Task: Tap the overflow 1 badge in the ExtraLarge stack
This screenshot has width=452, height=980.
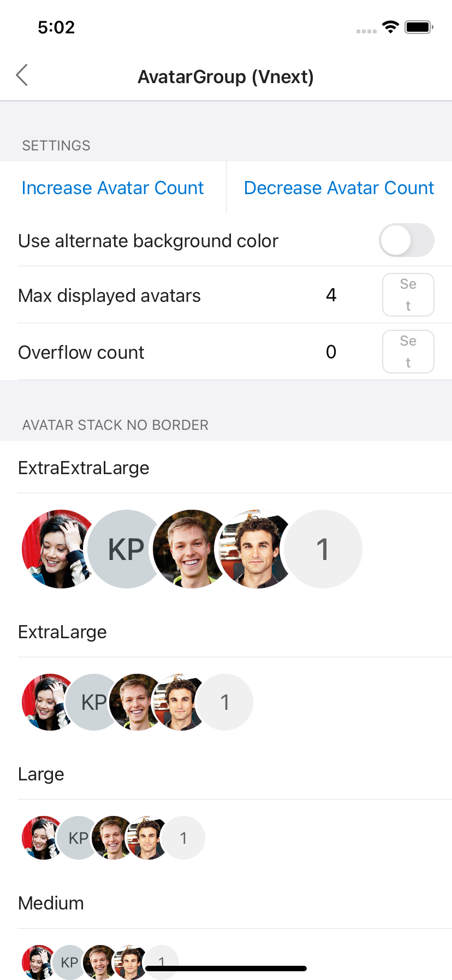Action: point(225,702)
